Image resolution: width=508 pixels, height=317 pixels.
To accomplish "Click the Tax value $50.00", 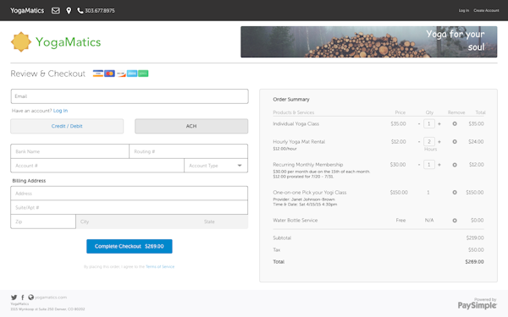I will (476, 249).
